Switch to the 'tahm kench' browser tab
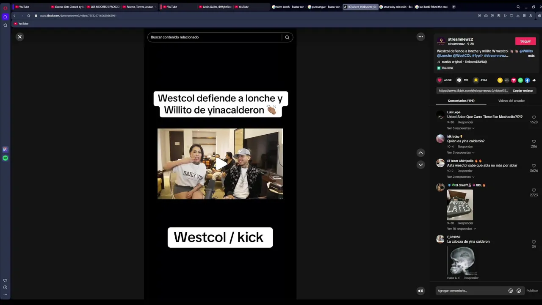This screenshot has height=305, width=542. (288, 7)
